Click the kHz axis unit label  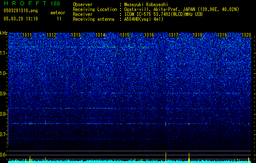coord(4,33)
